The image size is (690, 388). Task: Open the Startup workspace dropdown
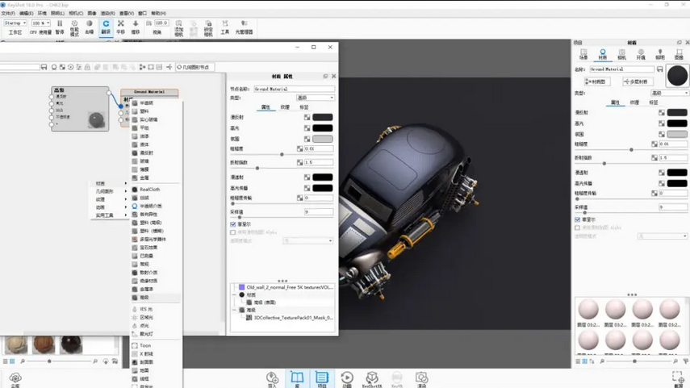click(x=15, y=23)
